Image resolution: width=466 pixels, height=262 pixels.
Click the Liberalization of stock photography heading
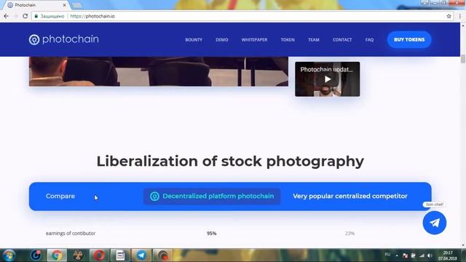click(x=230, y=162)
